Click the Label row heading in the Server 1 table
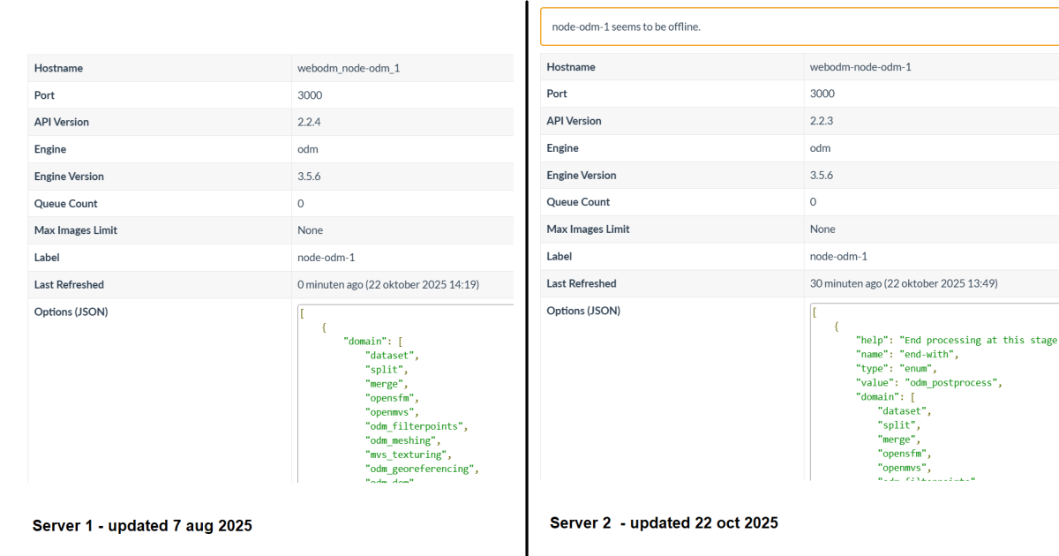The height and width of the screenshot is (556, 1059). pyautogui.click(x=48, y=258)
